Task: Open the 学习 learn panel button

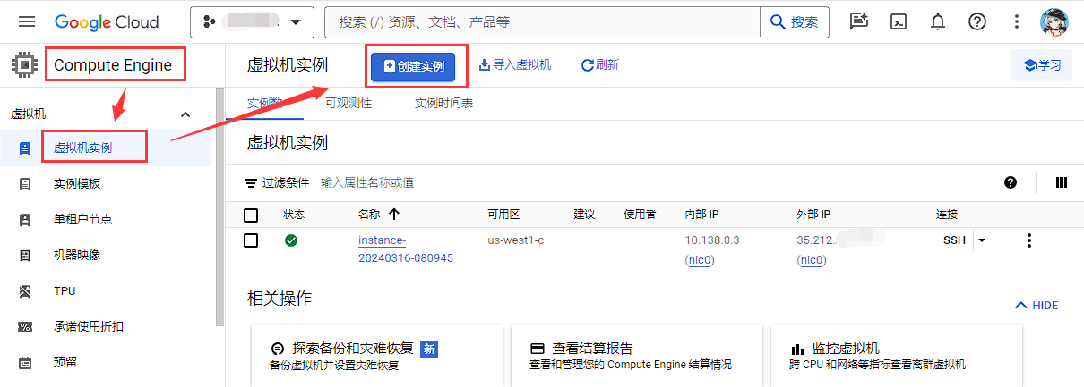Action: (x=1042, y=65)
